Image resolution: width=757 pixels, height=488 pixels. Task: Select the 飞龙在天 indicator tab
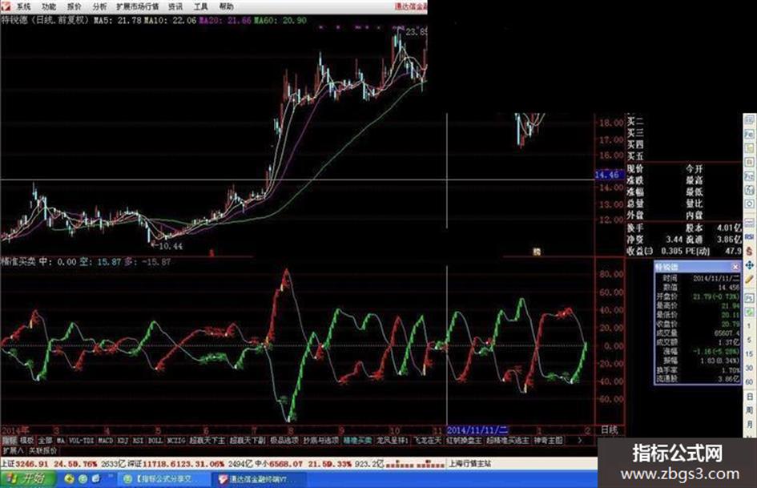tap(427, 440)
